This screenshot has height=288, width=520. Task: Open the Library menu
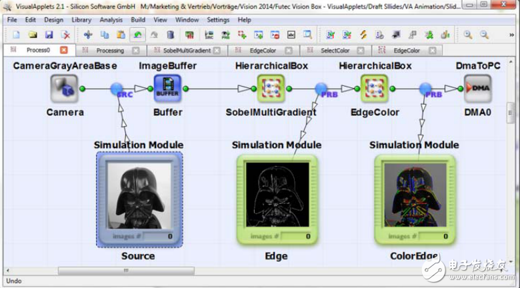click(81, 20)
